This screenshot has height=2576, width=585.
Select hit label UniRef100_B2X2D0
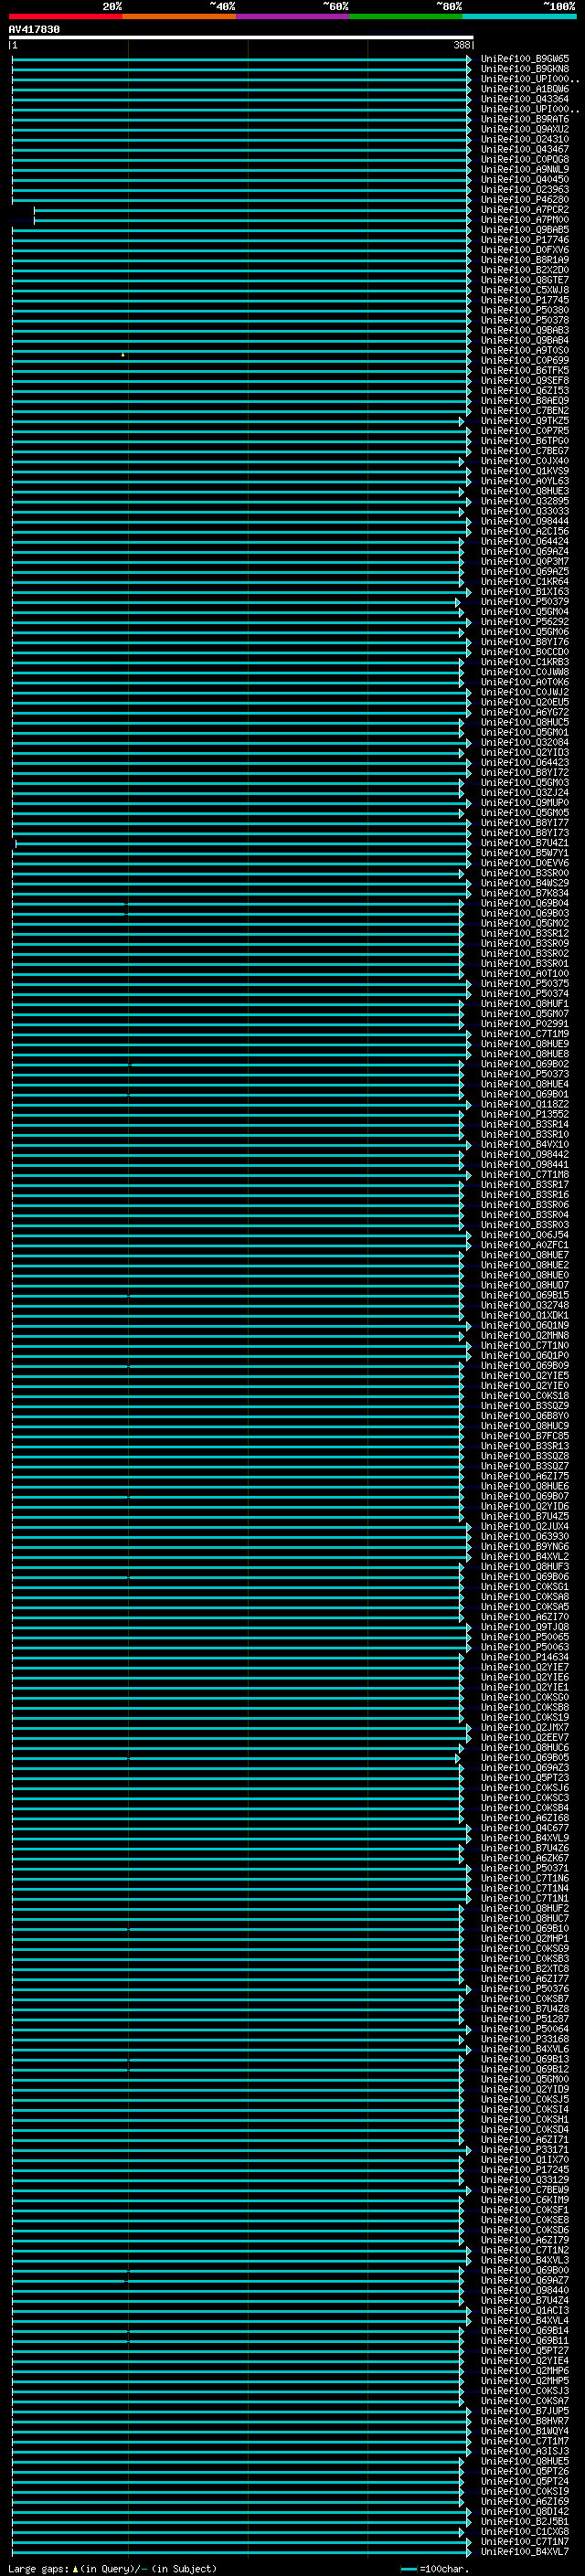coord(525,270)
